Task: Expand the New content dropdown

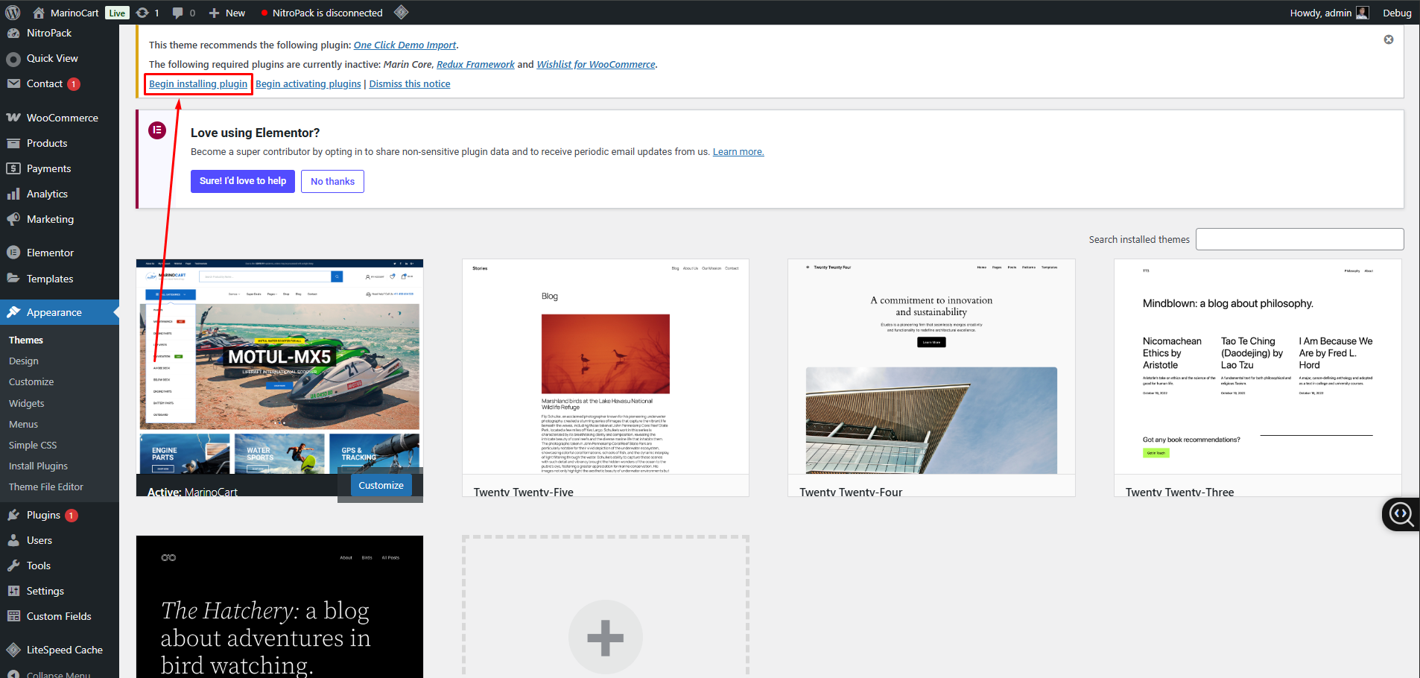Action: pyautogui.click(x=227, y=13)
